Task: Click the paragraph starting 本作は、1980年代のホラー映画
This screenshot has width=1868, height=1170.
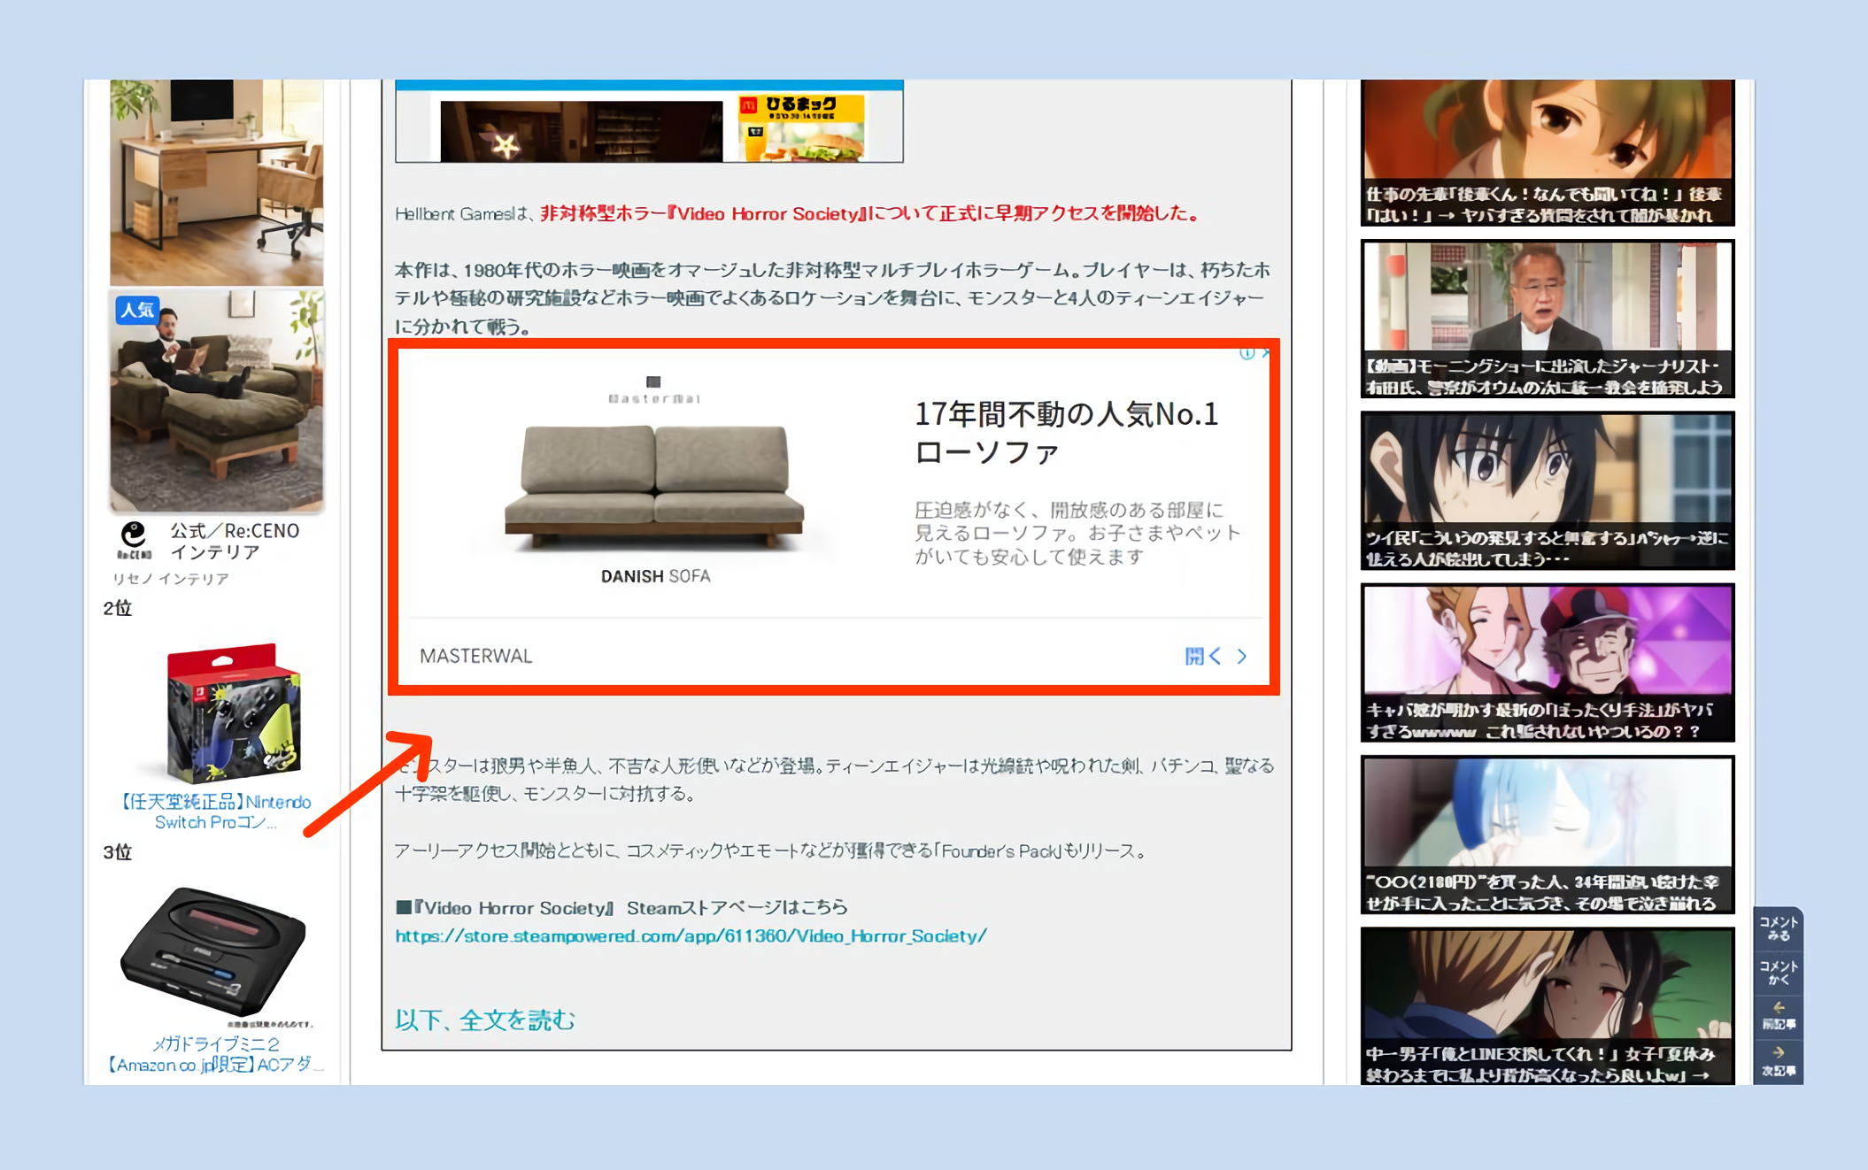Action: click(x=833, y=298)
